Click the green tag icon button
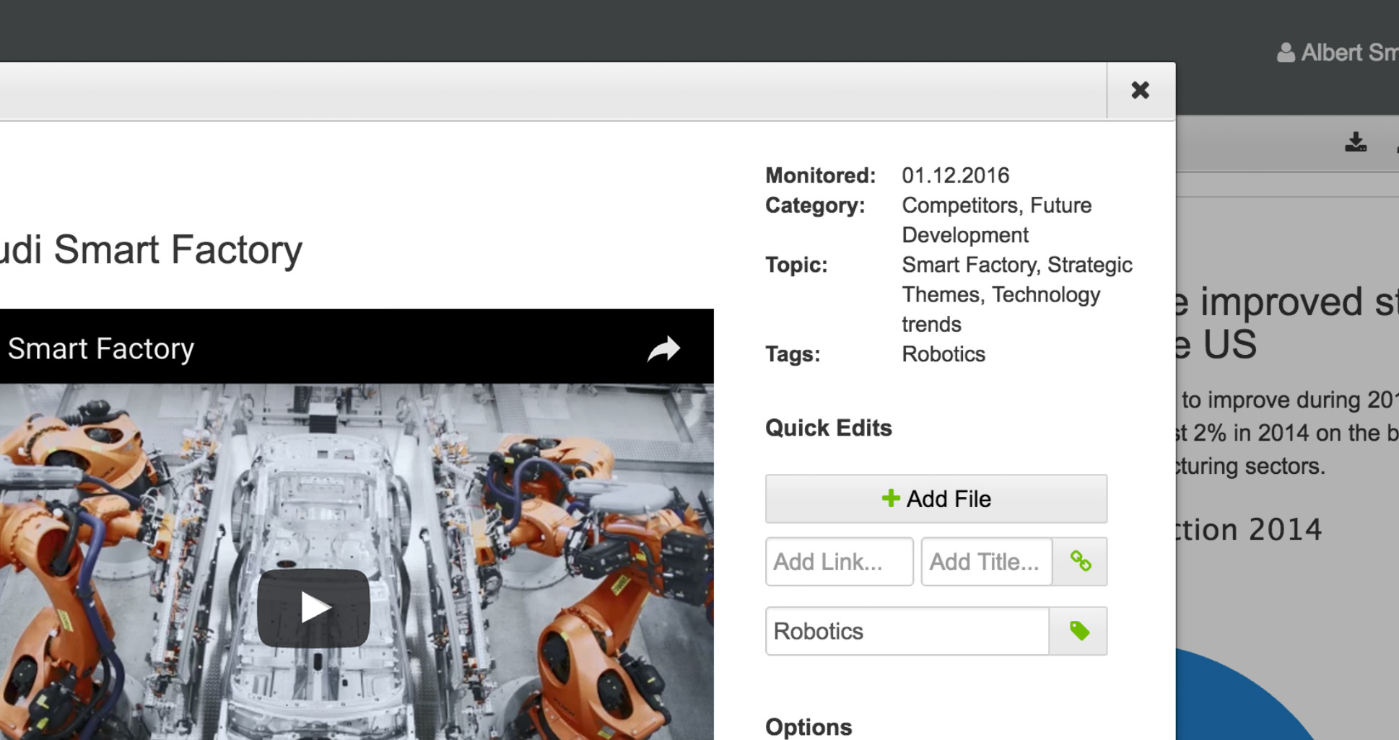Viewport: 1399px width, 740px height. click(1078, 631)
